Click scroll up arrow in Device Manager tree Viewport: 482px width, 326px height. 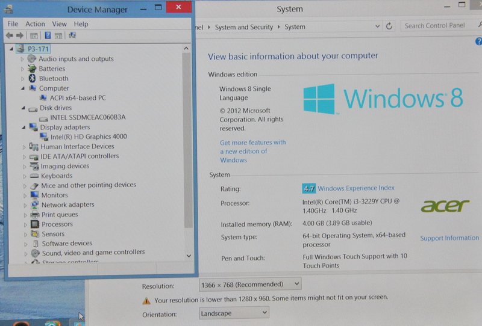pos(186,48)
